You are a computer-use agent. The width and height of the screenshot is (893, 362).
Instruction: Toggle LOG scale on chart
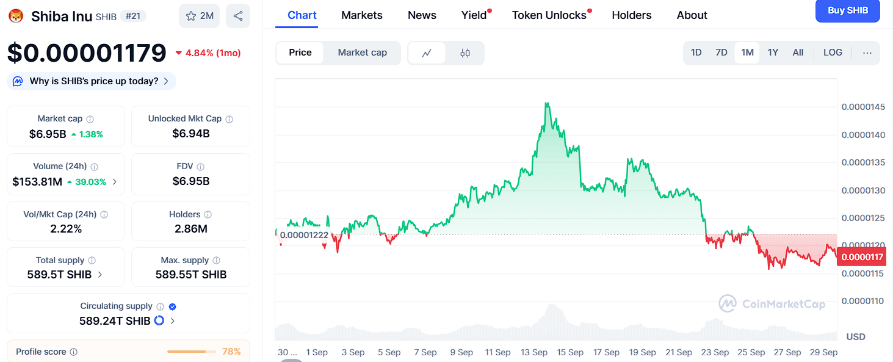coord(833,52)
